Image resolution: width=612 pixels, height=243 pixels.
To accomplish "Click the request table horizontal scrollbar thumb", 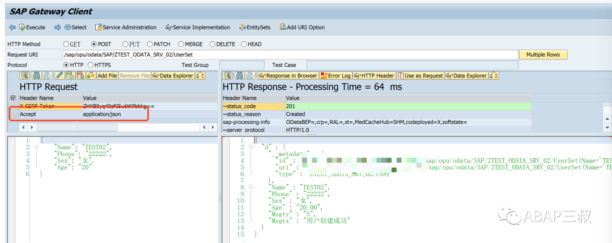I will (77, 127).
